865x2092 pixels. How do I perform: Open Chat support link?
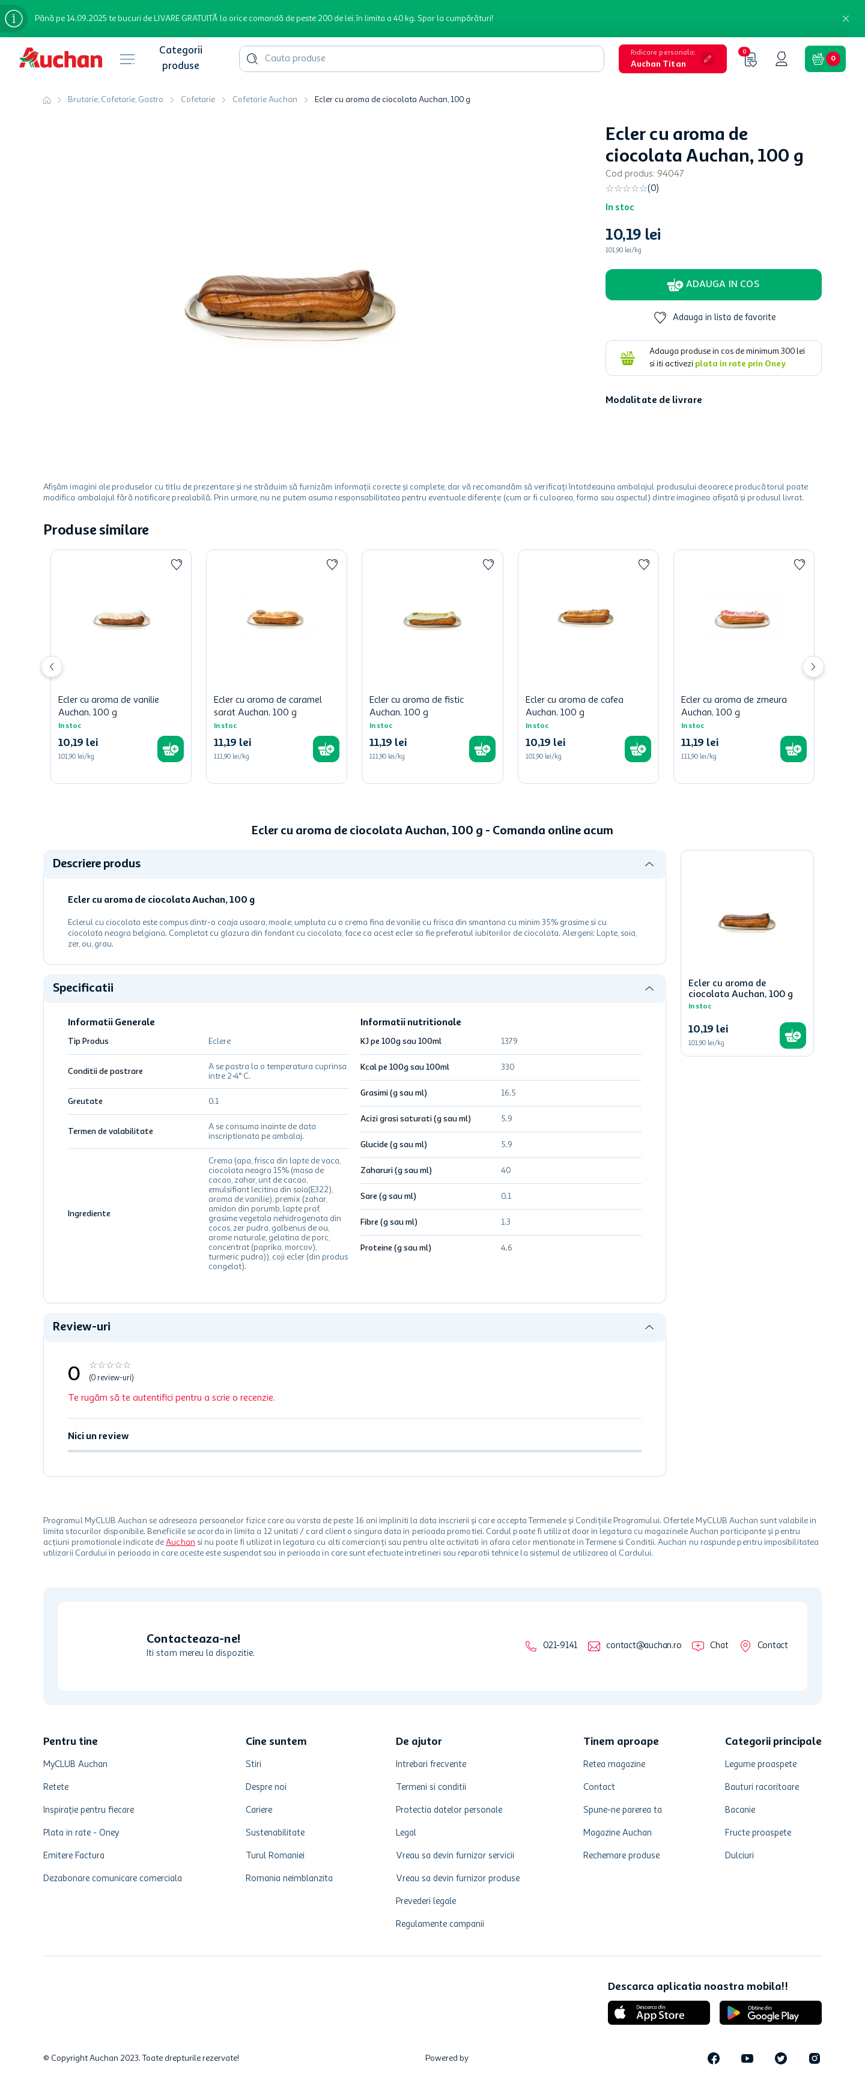tap(710, 1645)
